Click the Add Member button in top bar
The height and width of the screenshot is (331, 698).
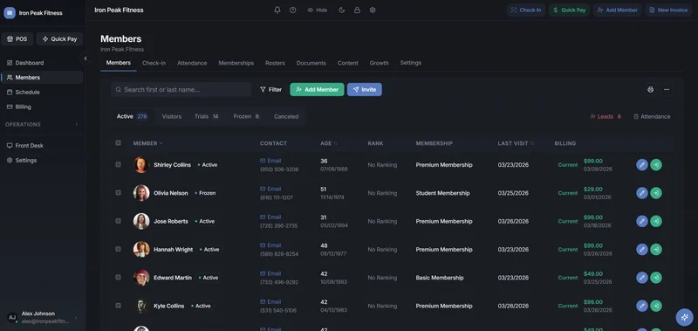617,10
